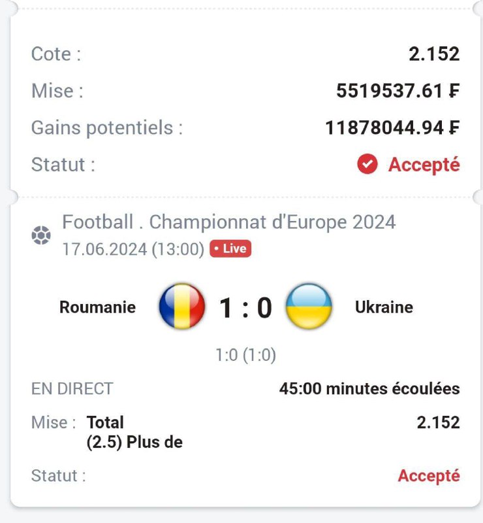
Task: Click the football sport icon
Action: (41, 235)
